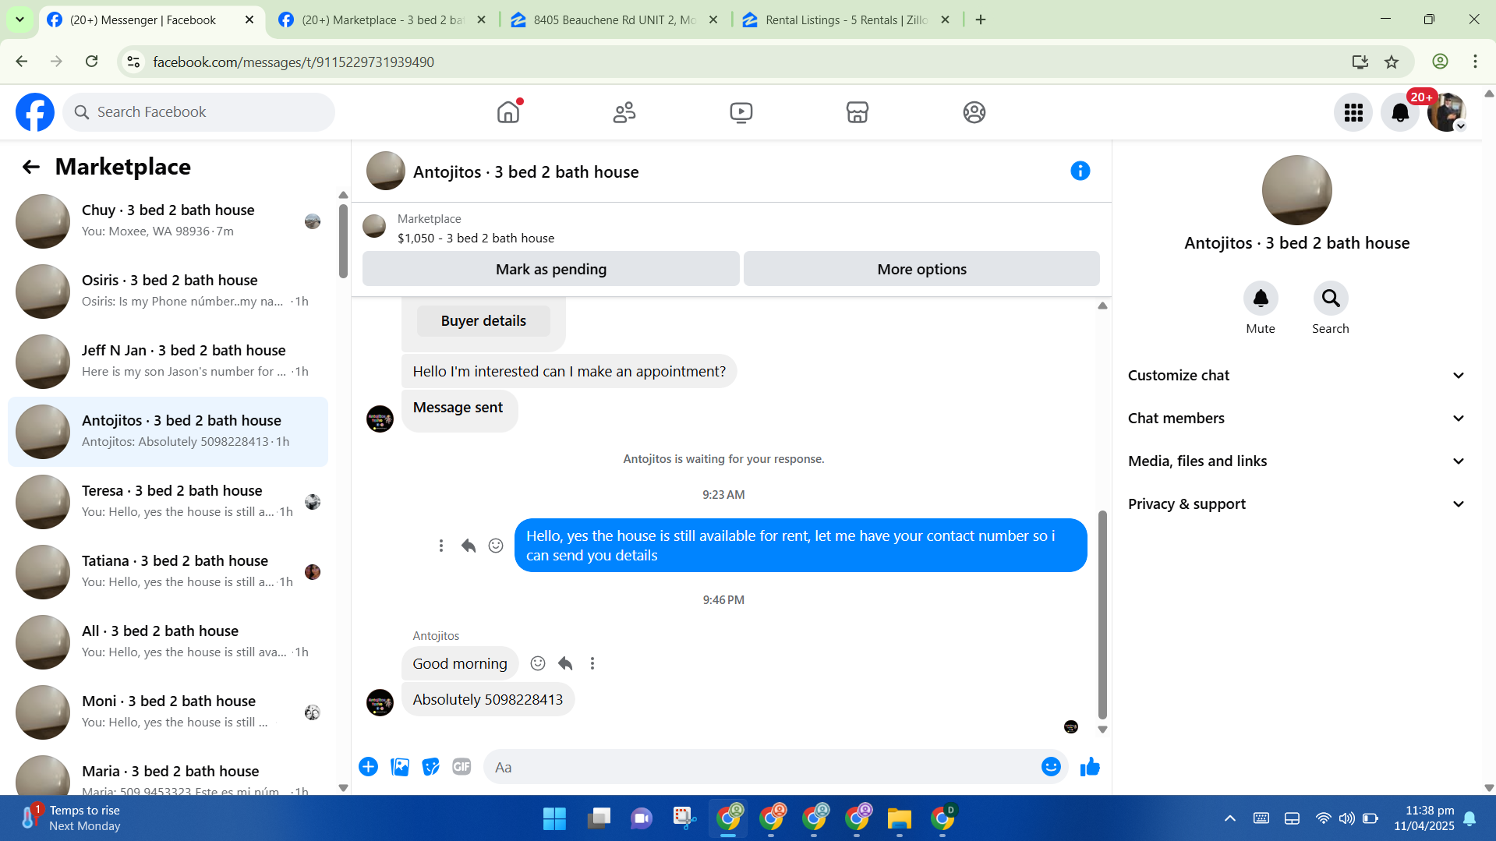Image resolution: width=1496 pixels, height=841 pixels.
Task: Choose a sticker to send
Action: coord(430,767)
